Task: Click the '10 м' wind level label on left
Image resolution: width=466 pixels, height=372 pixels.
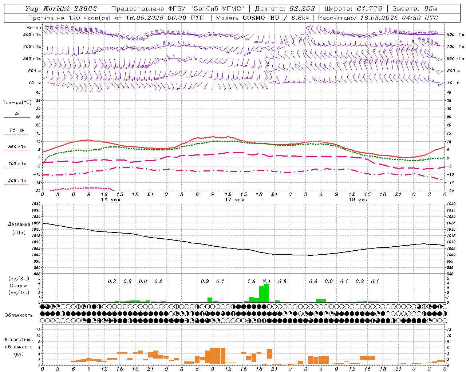Action: click(x=35, y=83)
